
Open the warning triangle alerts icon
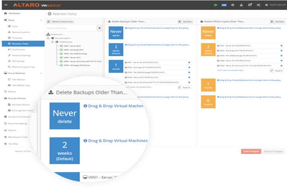point(241,5)
